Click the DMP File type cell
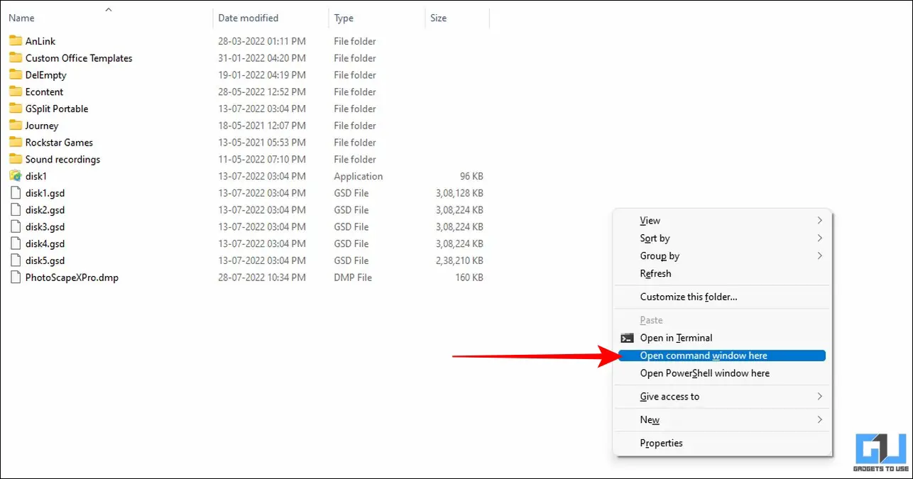The height and width of the screenshot is (479, 913). [x=353, y=277]
